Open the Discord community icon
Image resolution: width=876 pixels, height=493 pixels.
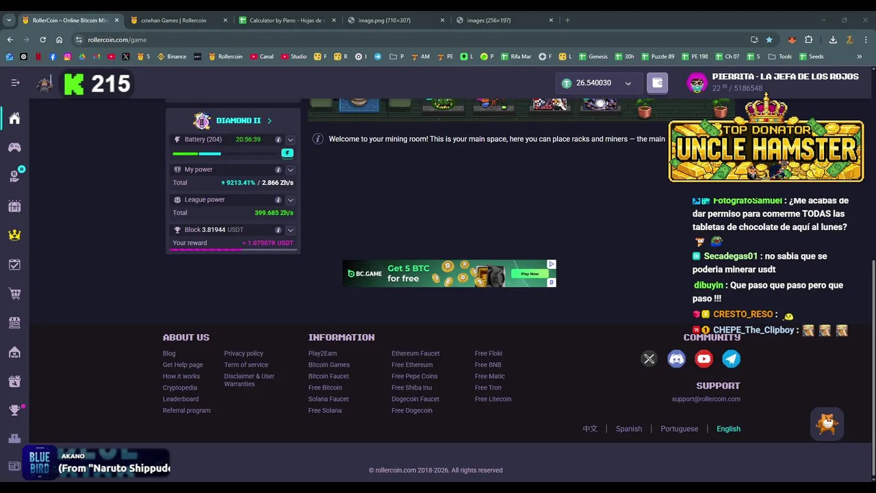[x=676, y=359]
